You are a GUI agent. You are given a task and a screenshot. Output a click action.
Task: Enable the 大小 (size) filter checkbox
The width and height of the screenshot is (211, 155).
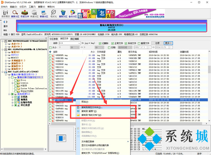(50, 48)
